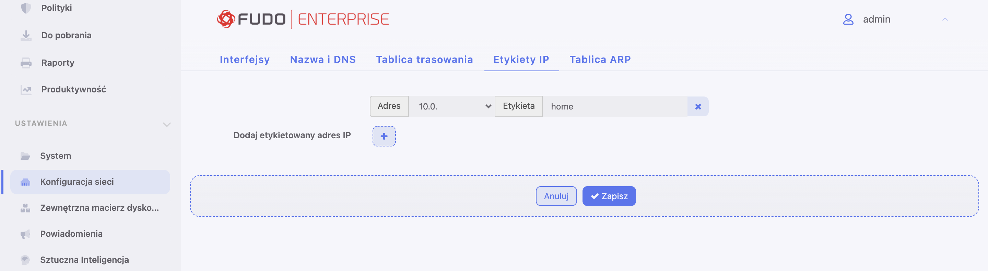This screenshot has width=988, height=271.
Task: Click the Polityki shield icon
Action: click(26, 8)
